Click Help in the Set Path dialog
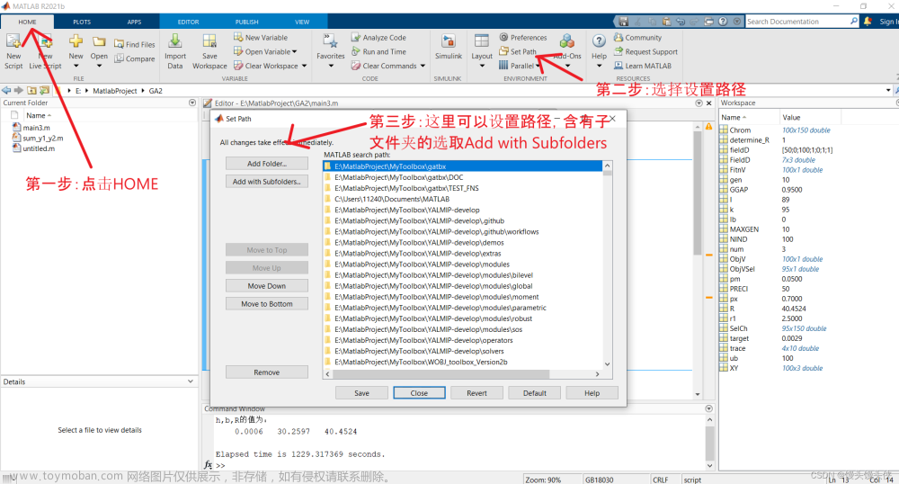The height and width of the screenshot is (484, 899). tap(592, 393)
